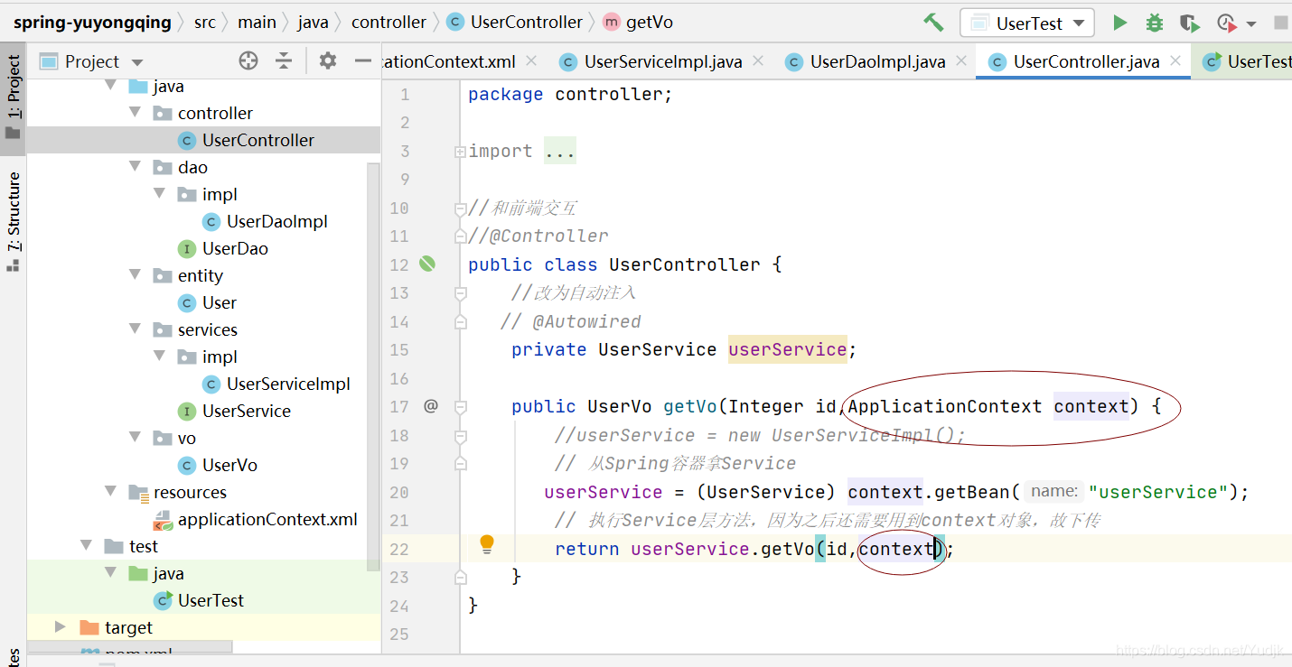Hide the Project panel with minus icon
This screenshot has height=667, width=1292.
(363, 60)
